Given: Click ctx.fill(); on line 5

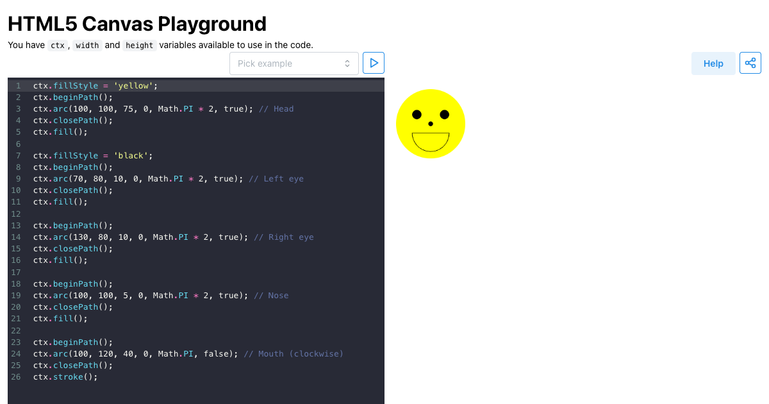Looking at the screenshot, I should coord(60,132).
